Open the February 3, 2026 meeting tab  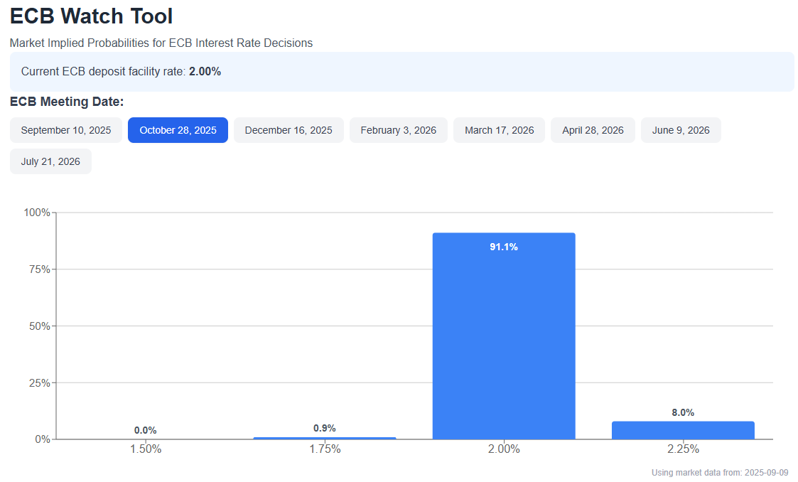(x=399, y=130)
